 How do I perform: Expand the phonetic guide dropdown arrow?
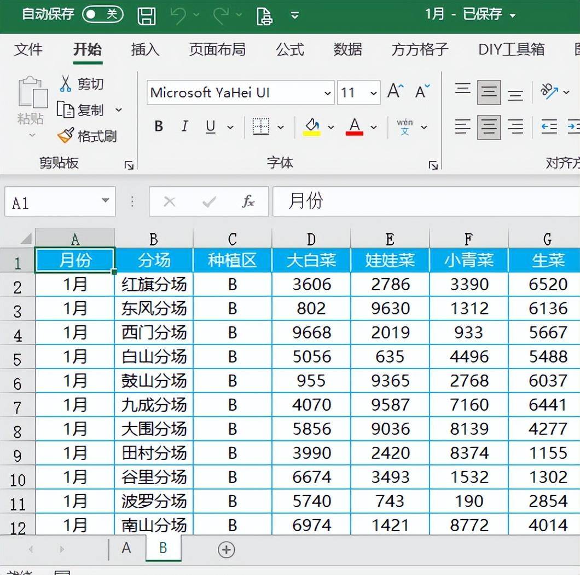[x=424, y=128]
